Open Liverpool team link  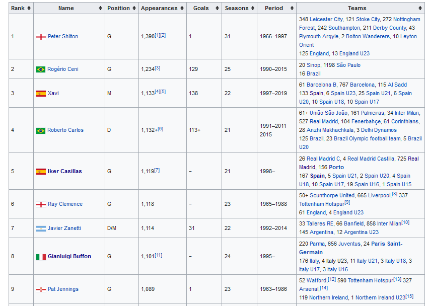(380, 196)
